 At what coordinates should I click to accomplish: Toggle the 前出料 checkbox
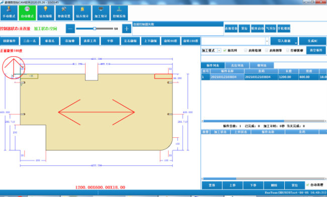224,50
